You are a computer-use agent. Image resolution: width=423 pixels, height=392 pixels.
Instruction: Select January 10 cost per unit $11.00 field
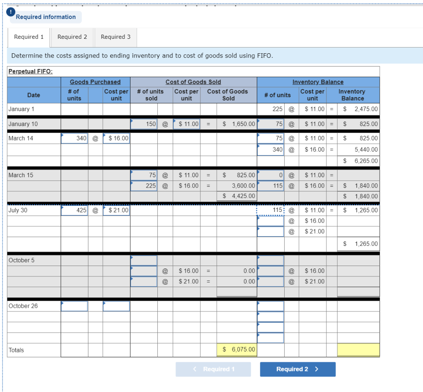pyautogui.click(x=186, y=124)
